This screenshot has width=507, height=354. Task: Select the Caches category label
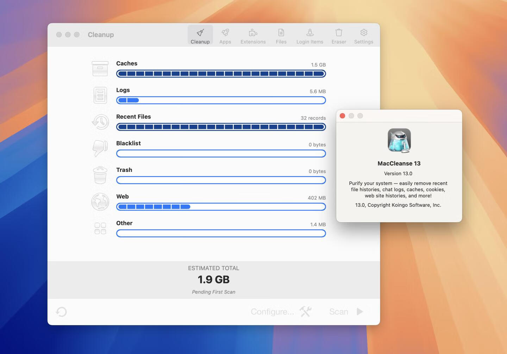point(127,63)
